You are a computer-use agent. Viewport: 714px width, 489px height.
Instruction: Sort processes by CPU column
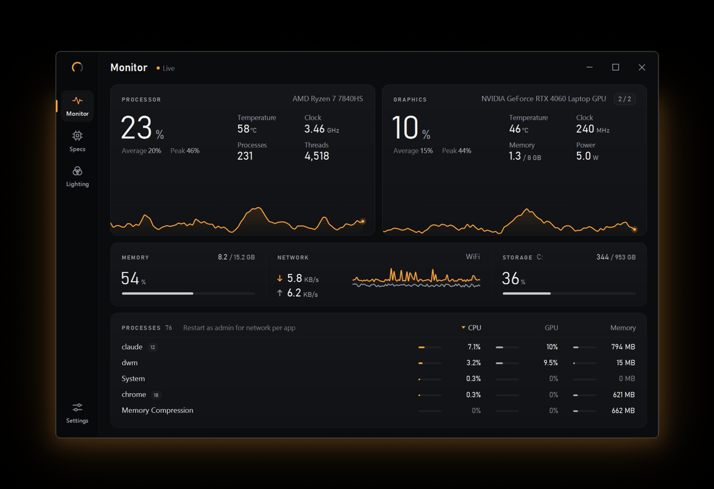tap(471, 328)
